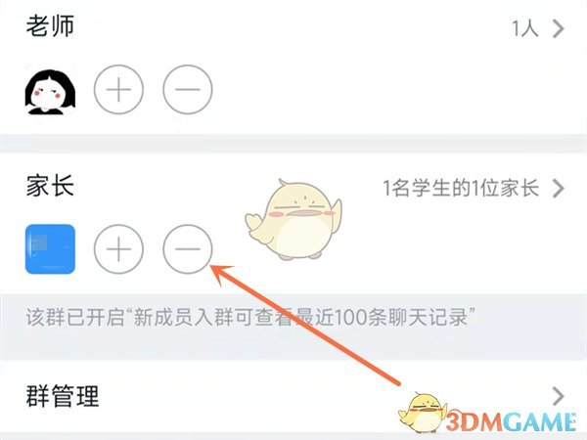Click the small duck mascot beside 3DMGAME
The width and height of the screenshot is (587, 440).
tap(423, 413)
